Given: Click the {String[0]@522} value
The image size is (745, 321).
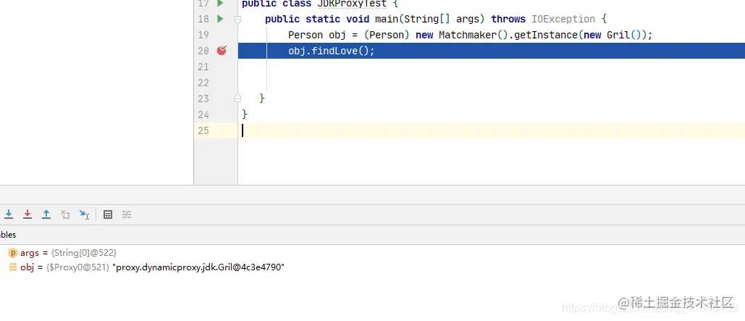Looking at the screenshot, I should pyautogui.click(x=84, y=253).
